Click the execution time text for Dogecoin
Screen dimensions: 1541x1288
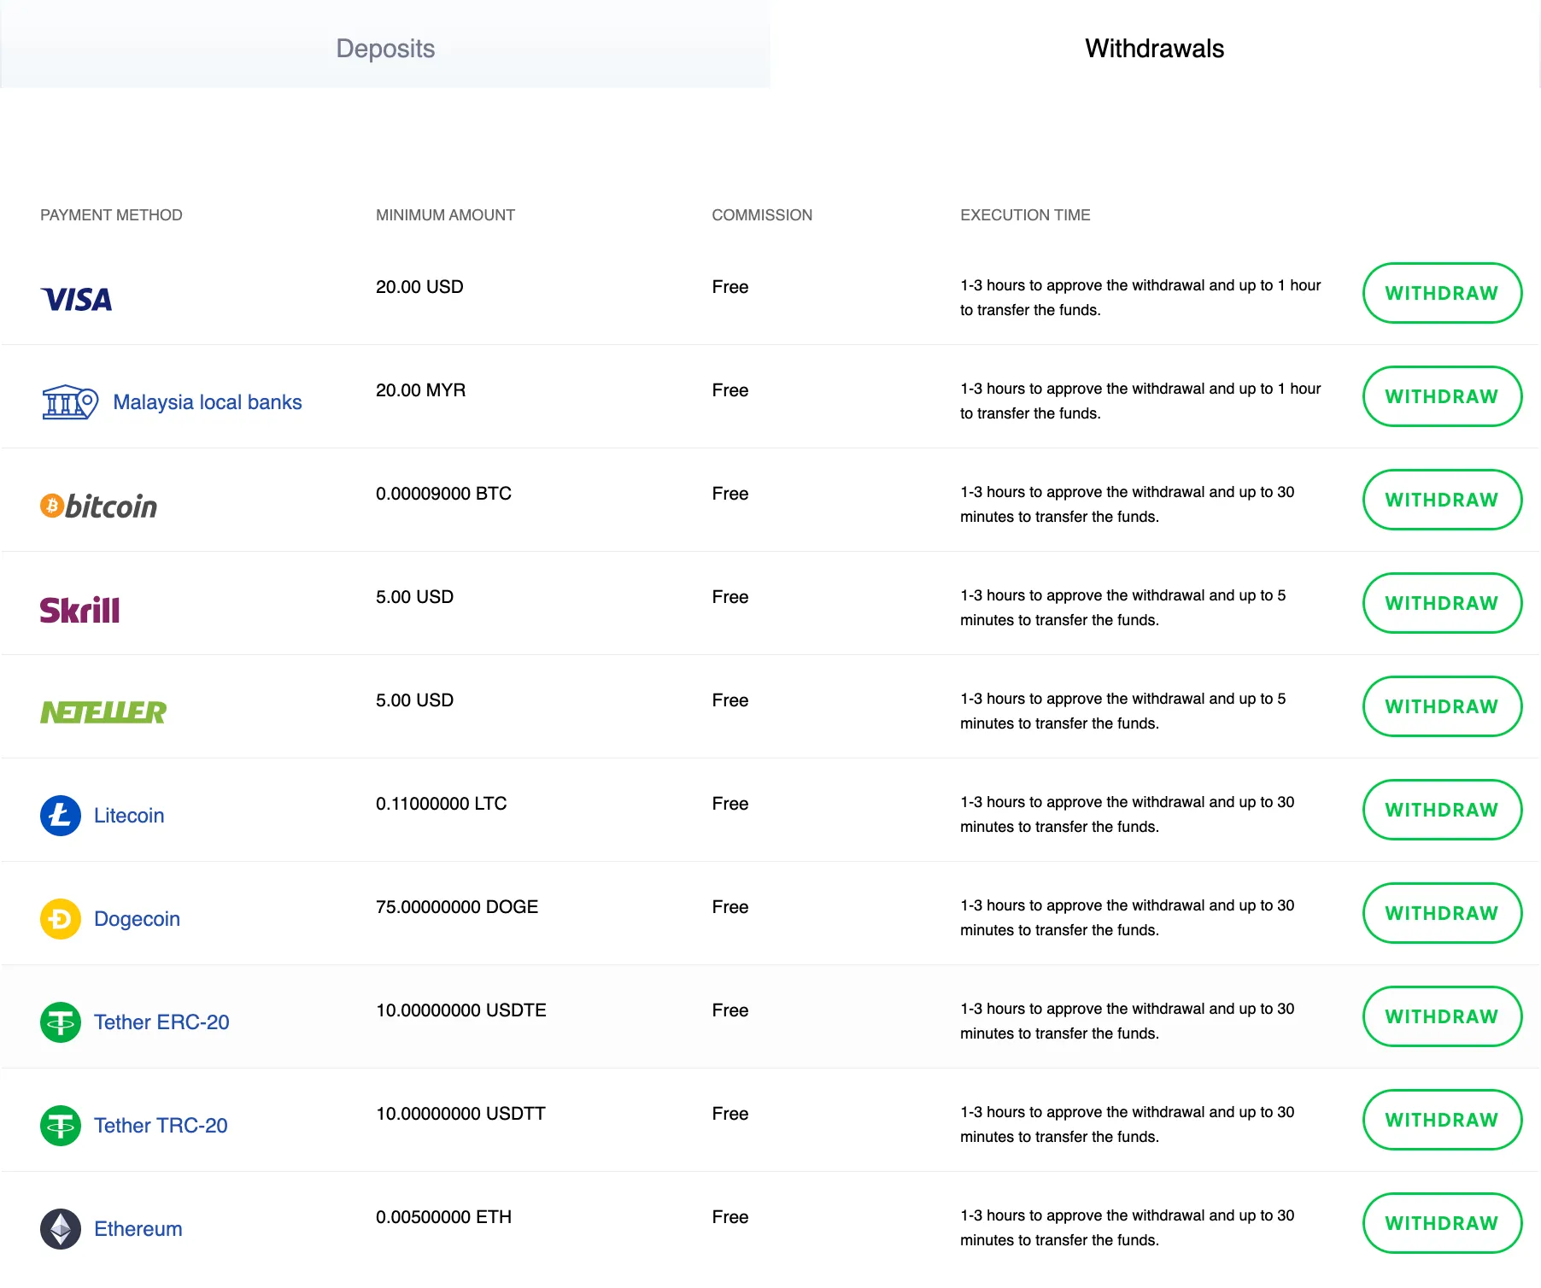[1127, 917]
